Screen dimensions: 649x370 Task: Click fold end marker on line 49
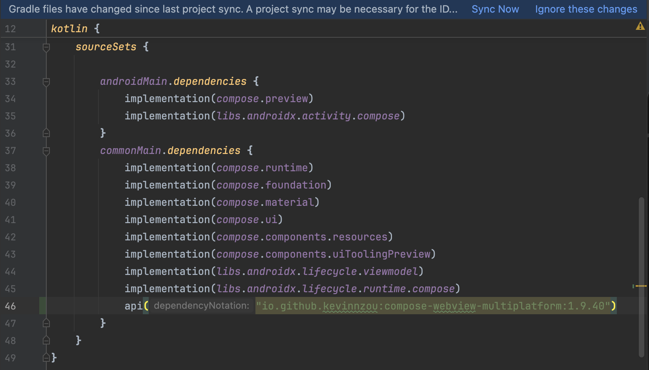(x=46, y=358)
